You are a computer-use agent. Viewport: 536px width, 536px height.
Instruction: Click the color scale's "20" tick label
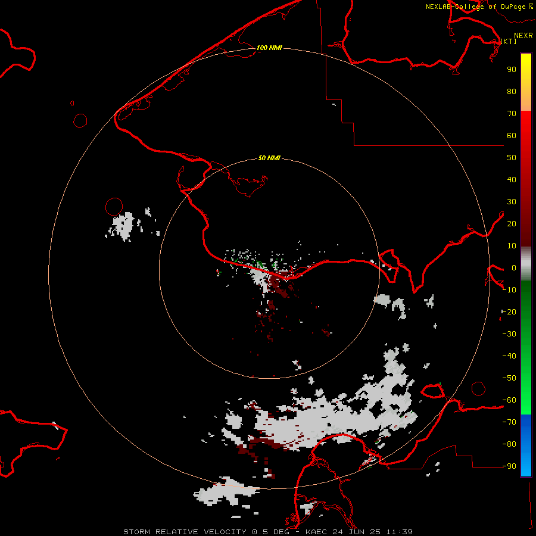coord(512,224)
